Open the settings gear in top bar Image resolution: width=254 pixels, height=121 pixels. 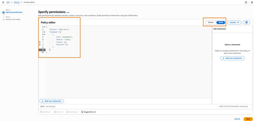(252, 3)
